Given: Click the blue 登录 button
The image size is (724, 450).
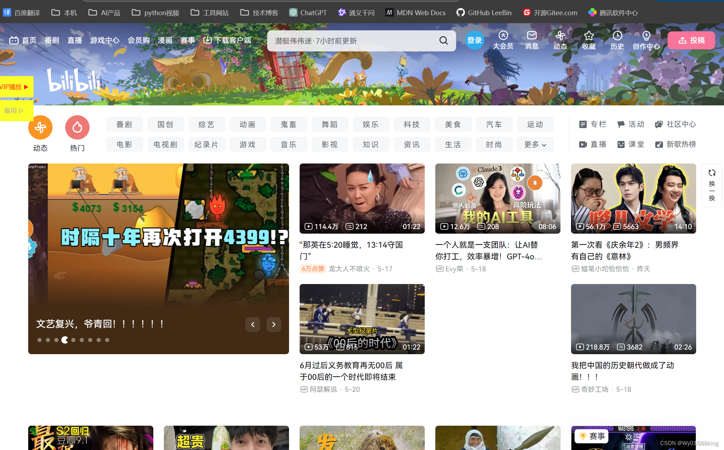Looking at the screenshot, I should pyautogui.click(x=474, y=40).
